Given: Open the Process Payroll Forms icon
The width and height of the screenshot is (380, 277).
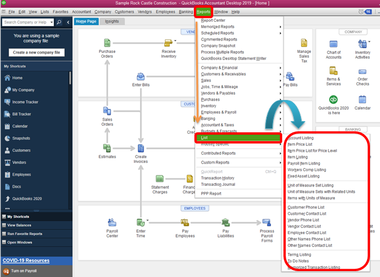Looking at the screenshot, I should tap(266, 222).
